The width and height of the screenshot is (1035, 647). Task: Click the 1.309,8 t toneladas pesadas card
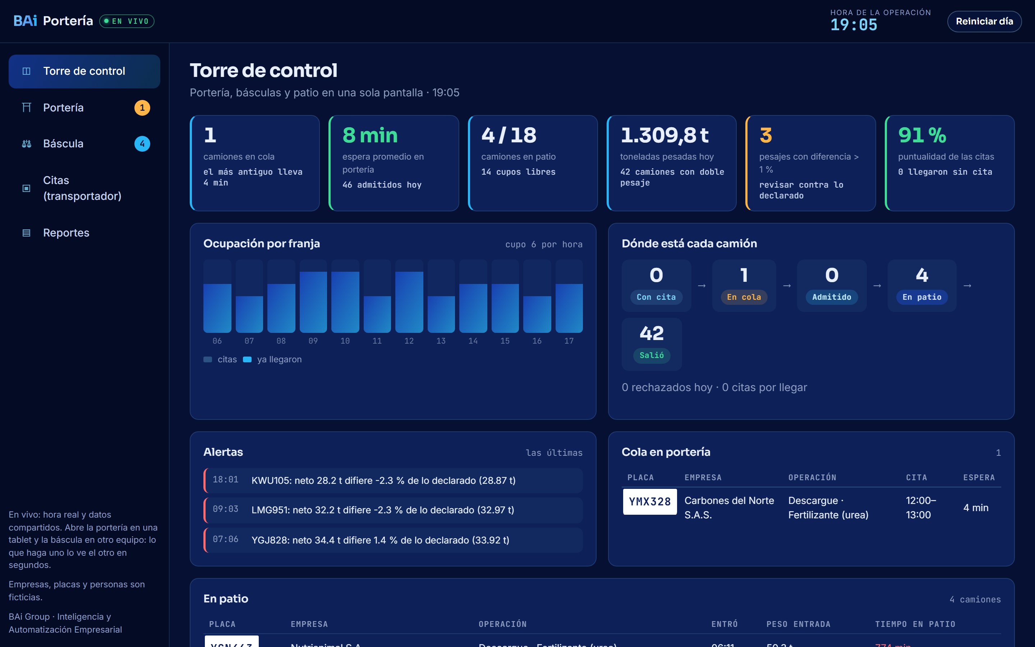[x=672, y=163]
